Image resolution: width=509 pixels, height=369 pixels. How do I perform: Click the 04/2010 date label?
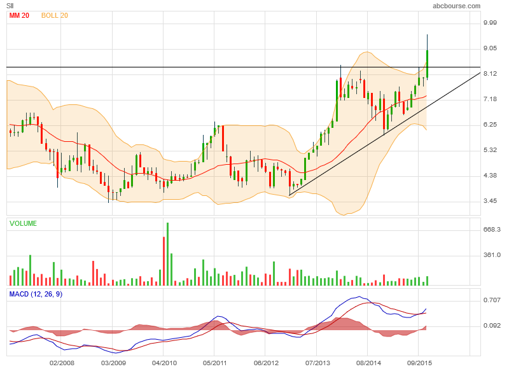[164, 363]
